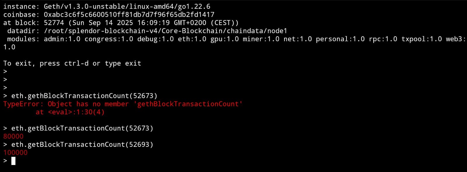
Task: Click the eth.getBlockTransactionCount(52673) command line
Action: pyautogui.click(x=82, y=128)
